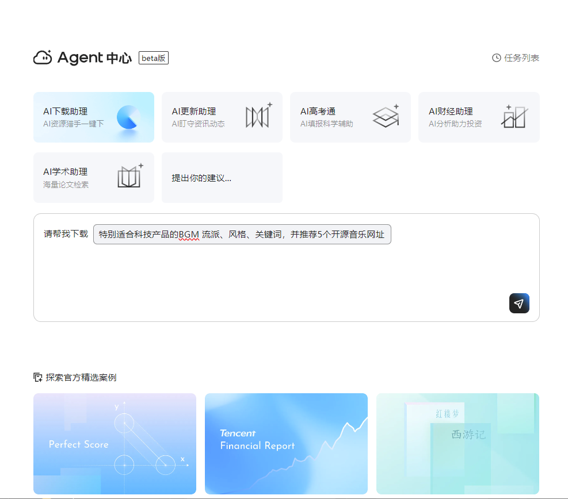The height and width of the screenshot is (499, 568).
Task: Click the chart icon on AI财经助理
Action: tap(514, 117)
